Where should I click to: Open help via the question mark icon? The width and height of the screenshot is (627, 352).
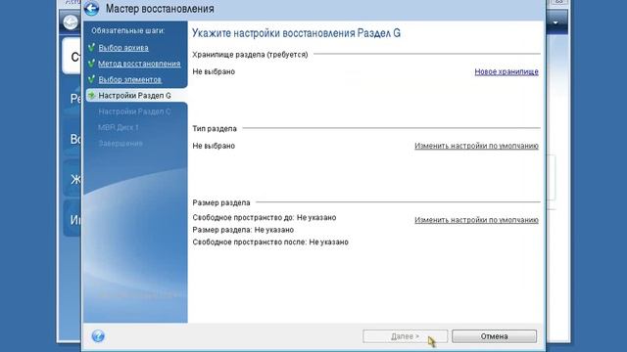98,336
